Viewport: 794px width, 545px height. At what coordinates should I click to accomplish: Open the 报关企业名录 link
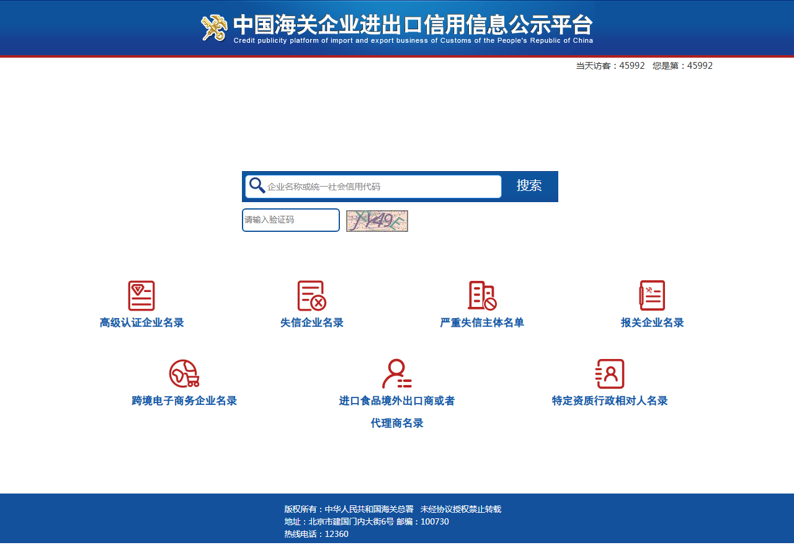[x=652, y=323]
